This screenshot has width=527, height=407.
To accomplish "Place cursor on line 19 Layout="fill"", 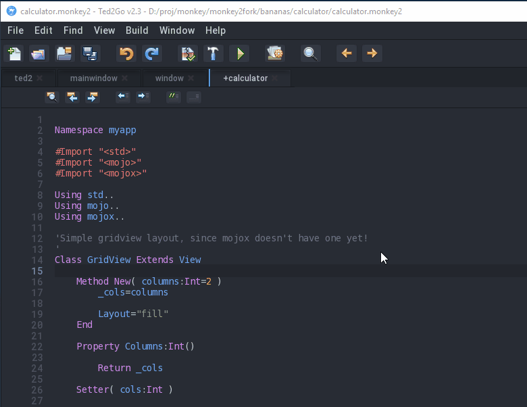I will (133, 314).
